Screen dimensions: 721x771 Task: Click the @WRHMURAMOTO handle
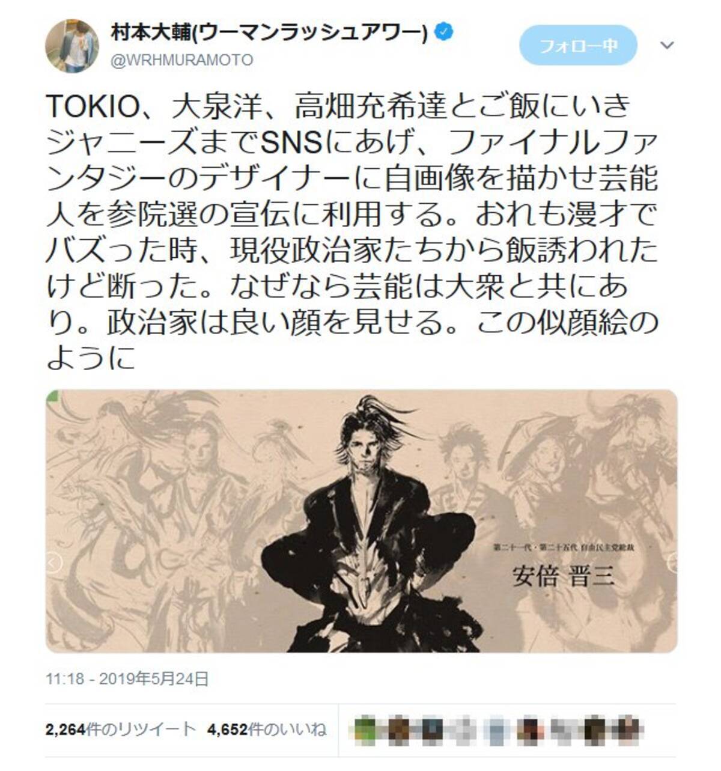pyautogui.click(x=182, y=60)
